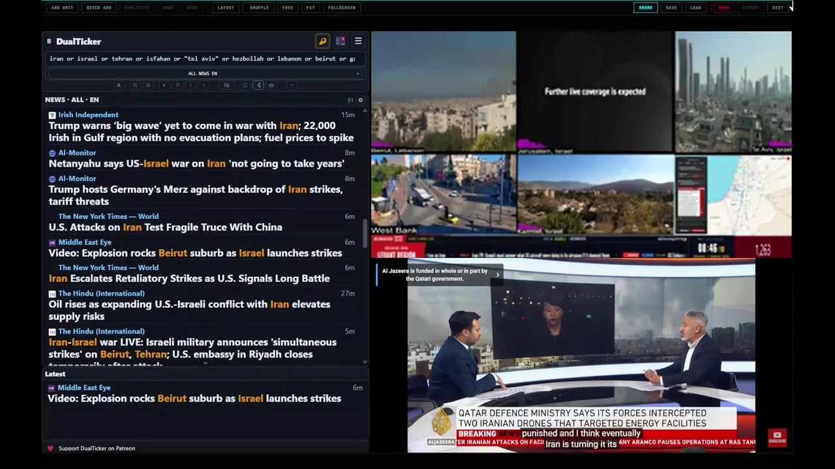Click Support DualTicker on Patreon link
This screenshot has width=835, height=469.
click(97, 448)
